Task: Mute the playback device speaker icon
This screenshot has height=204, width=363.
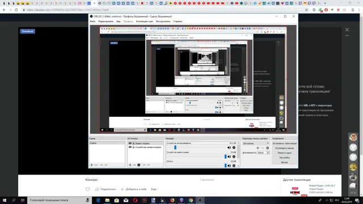Action: 229,147
